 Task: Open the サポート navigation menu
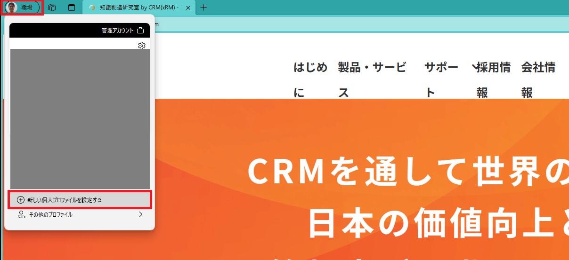441,80
